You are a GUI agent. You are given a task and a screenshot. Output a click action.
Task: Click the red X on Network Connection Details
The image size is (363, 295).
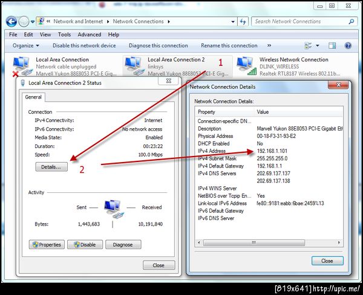pos(338,85)
